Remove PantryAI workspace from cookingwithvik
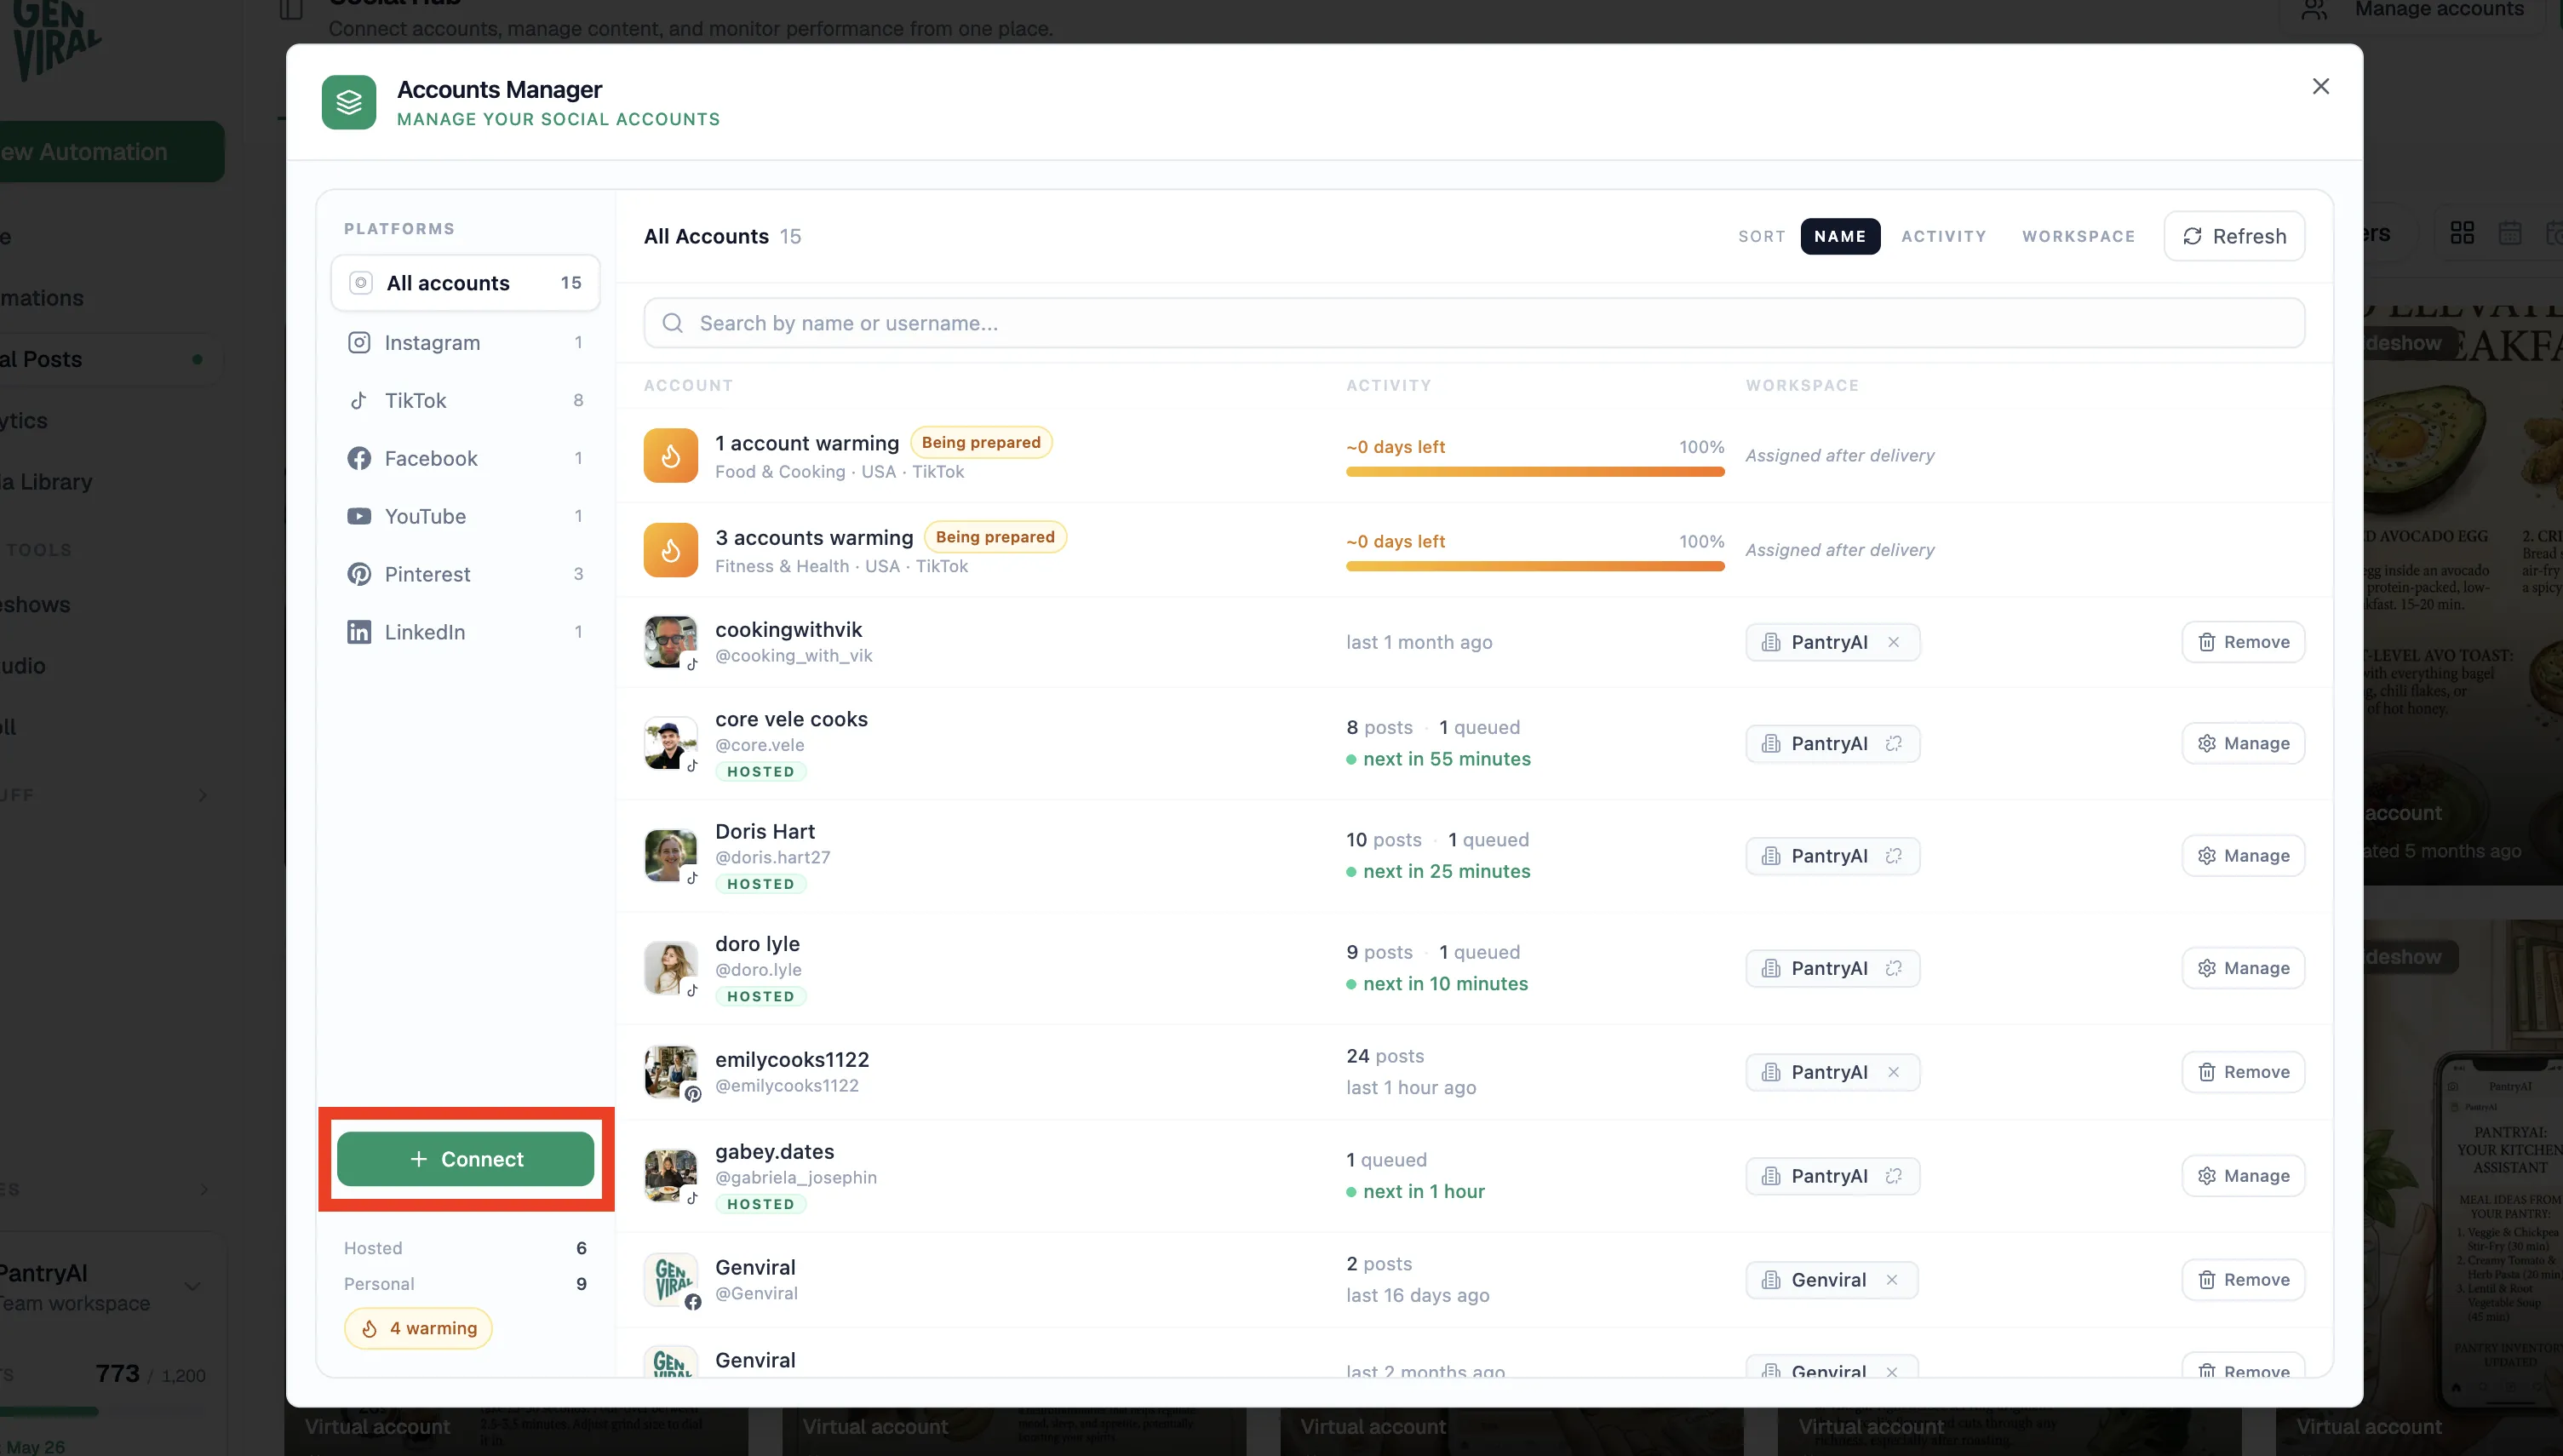Image resolution: width=2563 pixels, height=1456 pixels. click(x=1893, y=643)
